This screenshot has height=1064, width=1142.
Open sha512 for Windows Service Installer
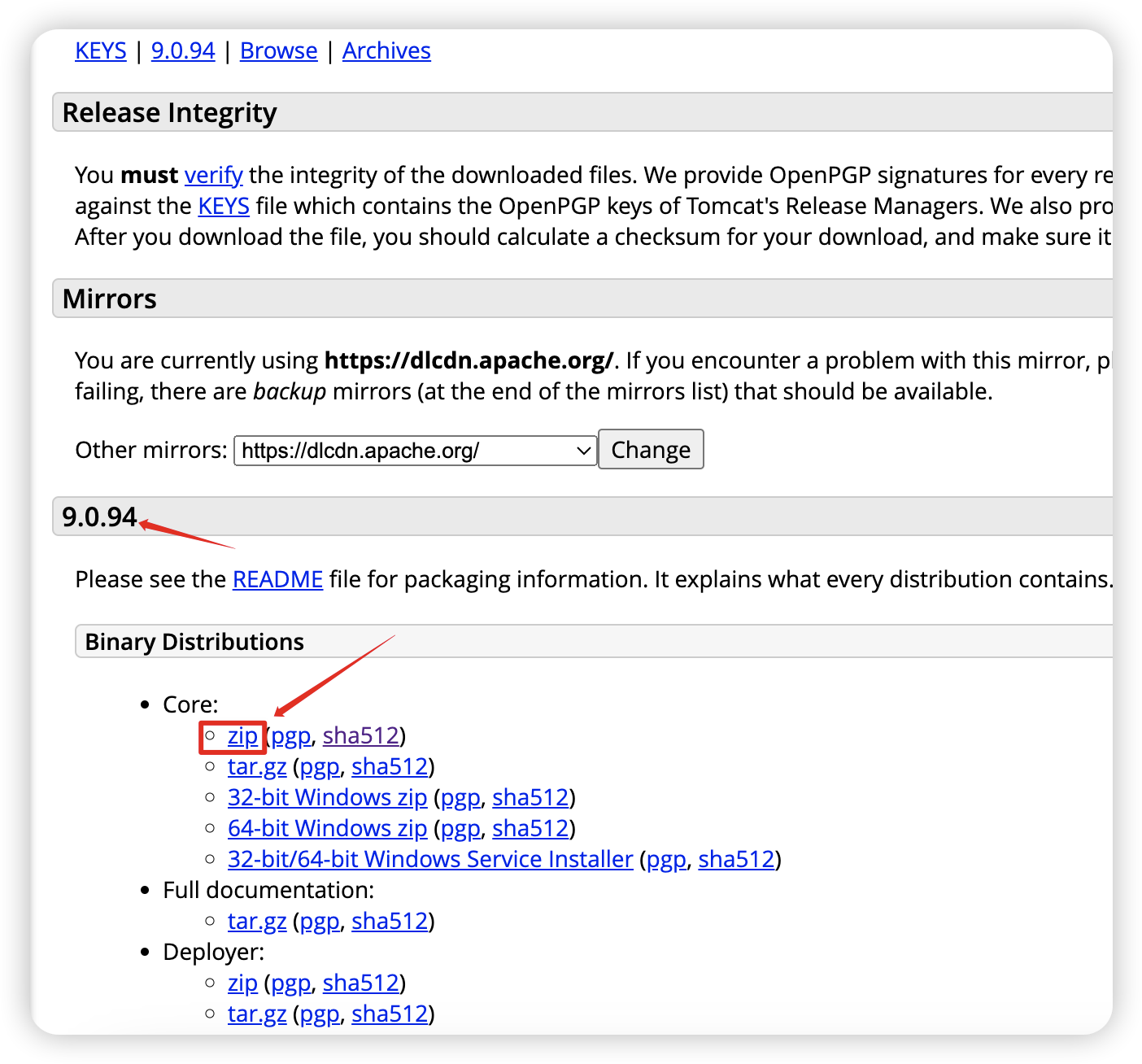click(x=736, y=859)
